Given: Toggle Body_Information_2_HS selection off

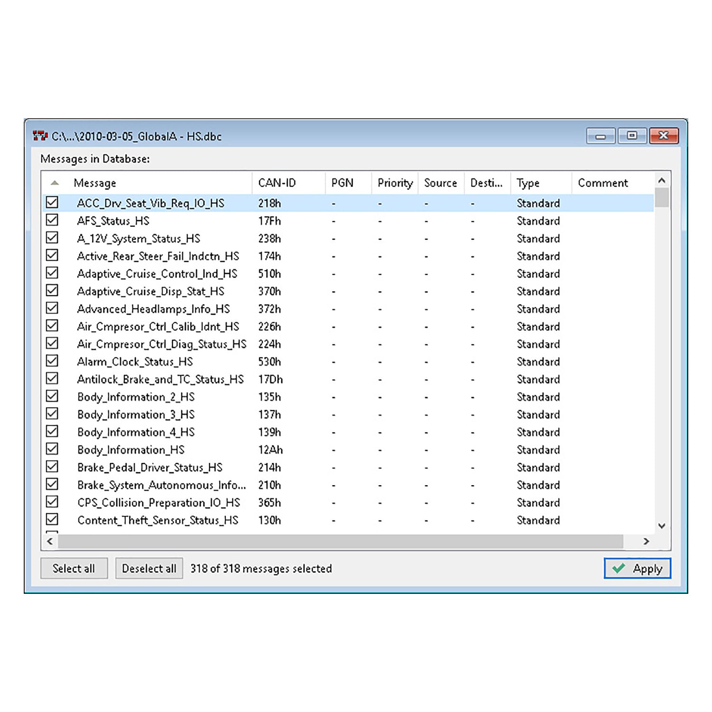Looking at the screenshot, I should (x=54, y=397).
